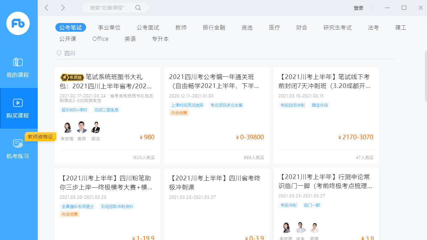
Task: Click inside the 搜索在售课程 search field
Action: click(x=110, y=7)
